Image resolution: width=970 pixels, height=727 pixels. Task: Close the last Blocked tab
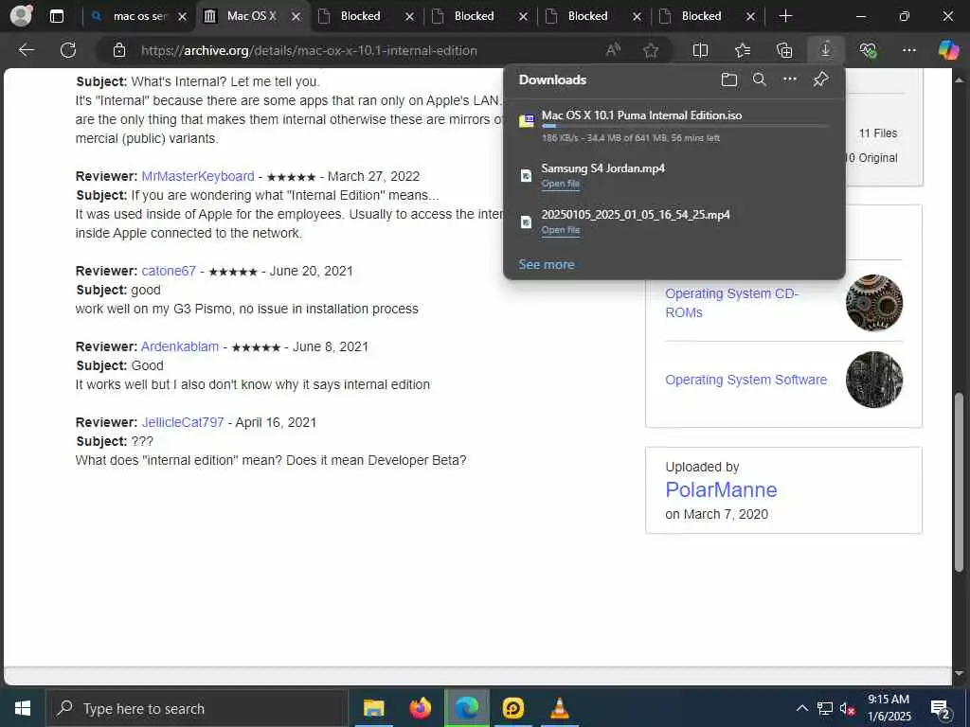750,17
